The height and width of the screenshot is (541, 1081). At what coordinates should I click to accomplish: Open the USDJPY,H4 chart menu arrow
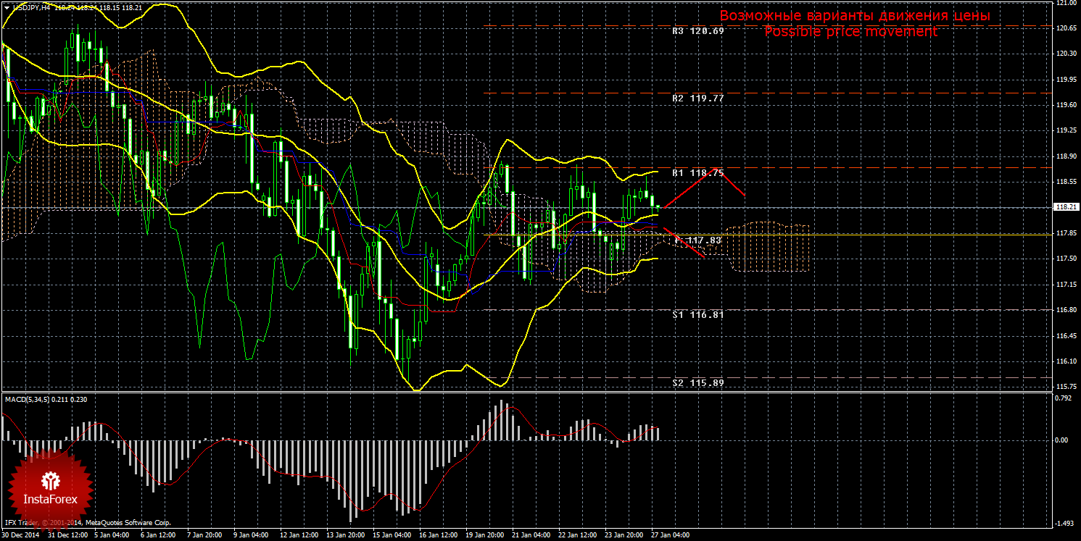coord(7,7)
